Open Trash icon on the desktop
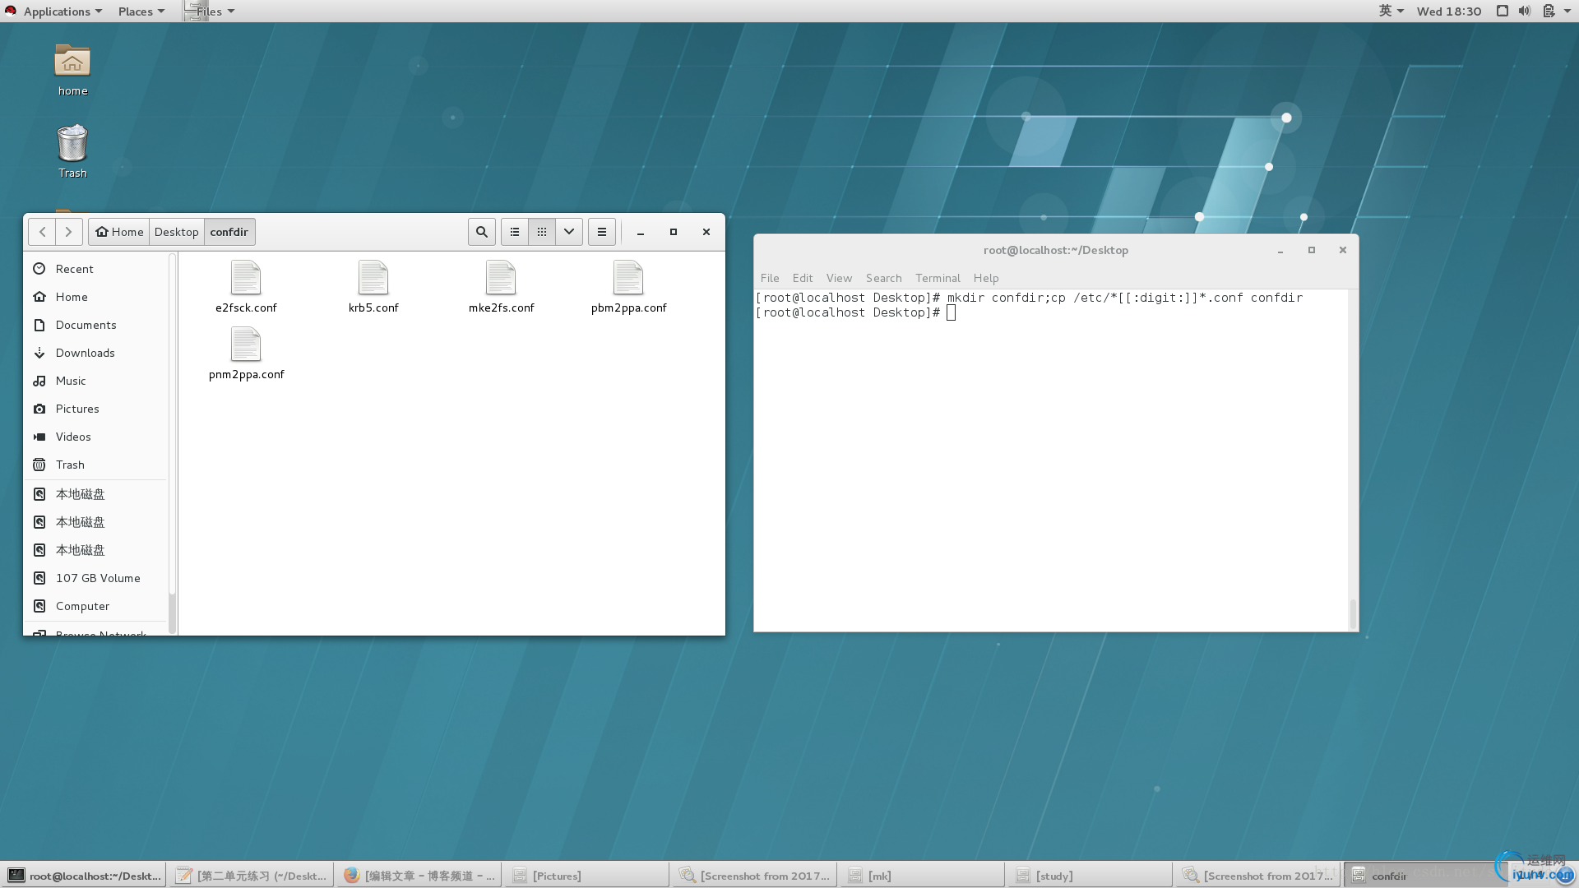The image size is (1579, 888). click(72, 145)
